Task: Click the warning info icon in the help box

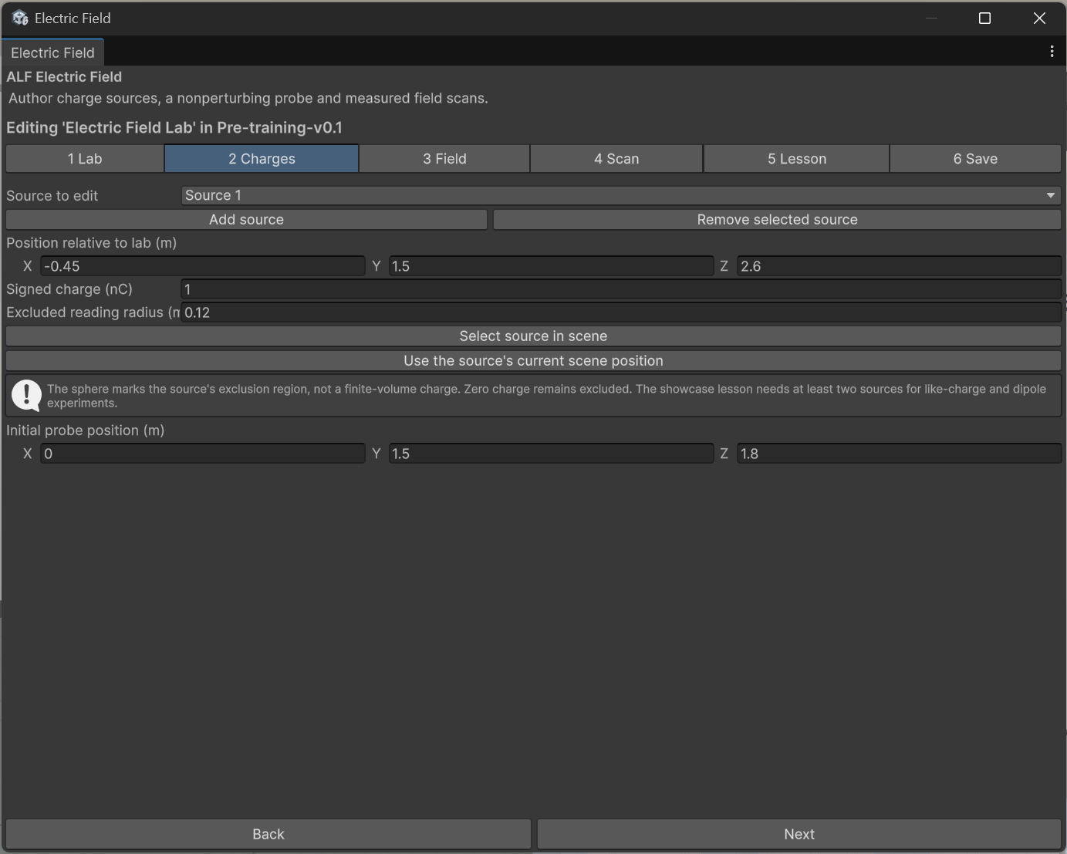Action: pos(26,396)
